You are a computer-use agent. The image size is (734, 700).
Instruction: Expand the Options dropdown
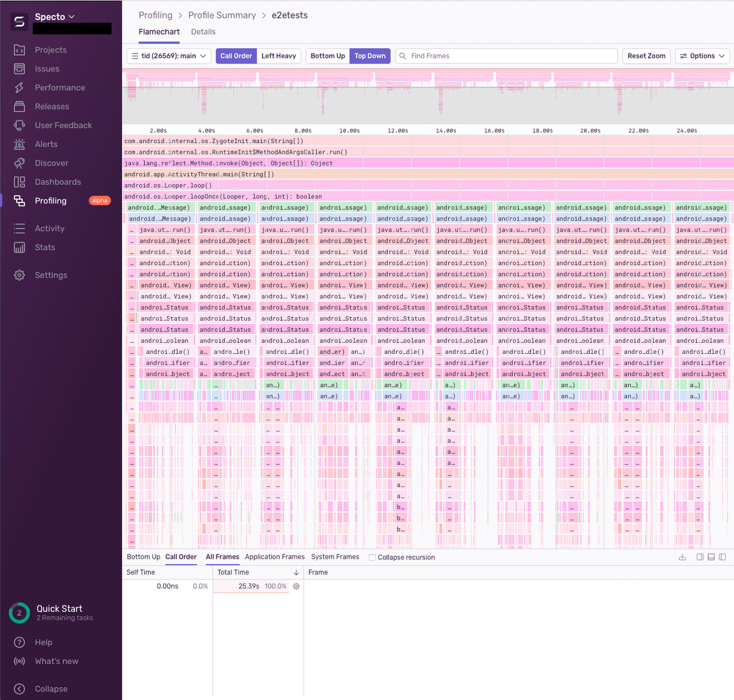[702, 56]
